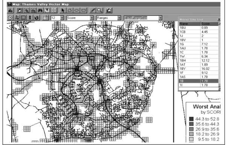The height and width of the screenshot is (145, 226).
Task: Click the score value 7.12
Action: tap(205, 44)
